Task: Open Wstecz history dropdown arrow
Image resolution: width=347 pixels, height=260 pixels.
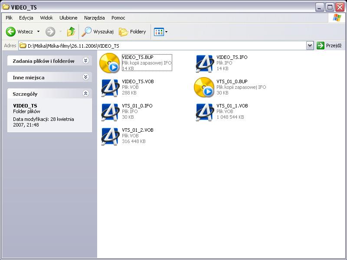Action: (x=38, y=32)
